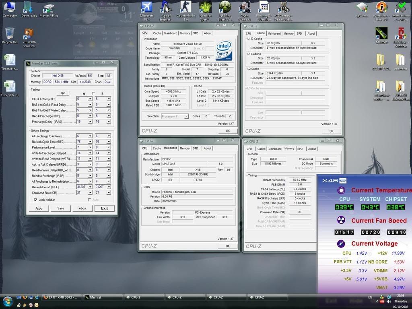Open cpuz.exe desktop icon
Screen dimensions: 412x309
362,10
